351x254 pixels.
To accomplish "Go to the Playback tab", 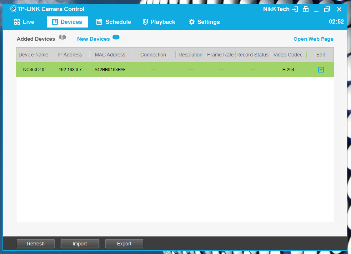I will click(x=159, y=22).
